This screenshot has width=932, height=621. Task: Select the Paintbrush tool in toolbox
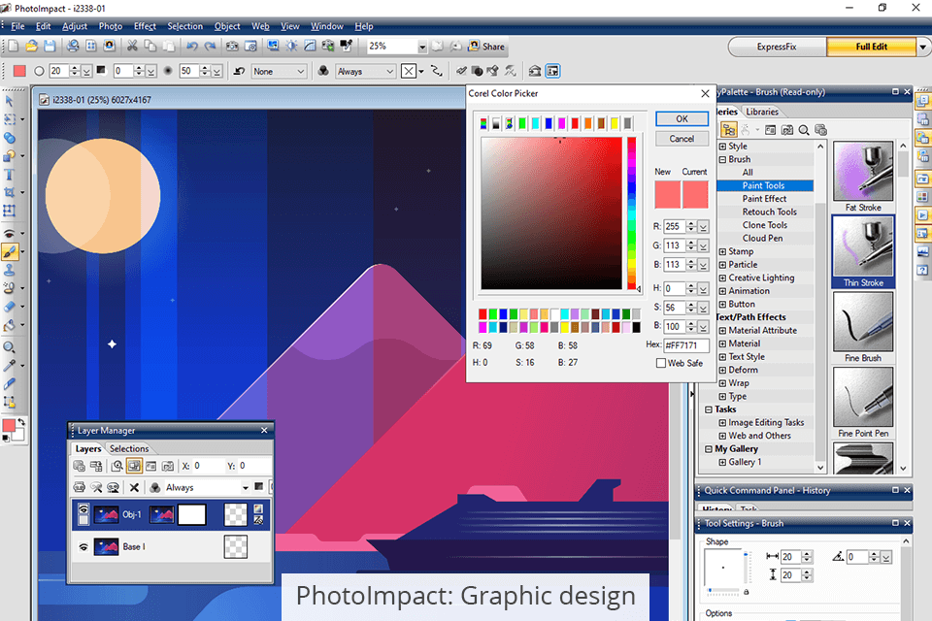(9, 252)
